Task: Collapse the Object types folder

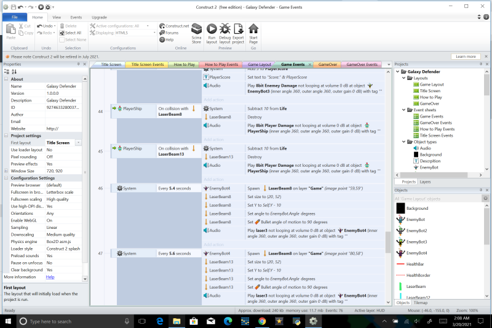Action: (x=404, y=142)
